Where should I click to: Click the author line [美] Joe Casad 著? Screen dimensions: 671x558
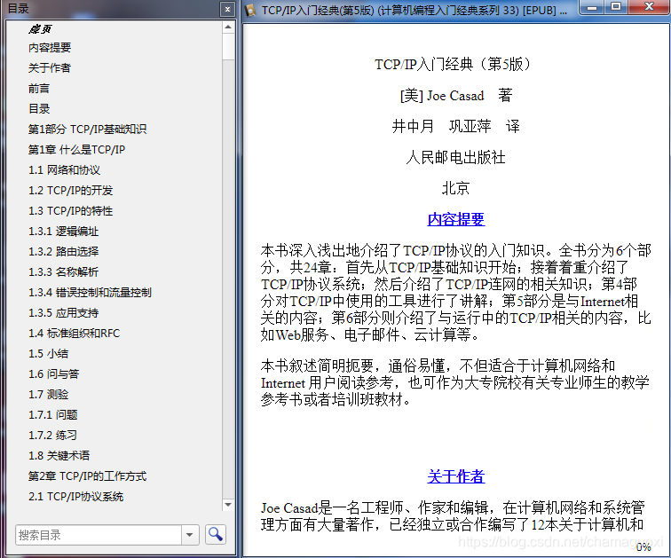(x=455, y=95)
